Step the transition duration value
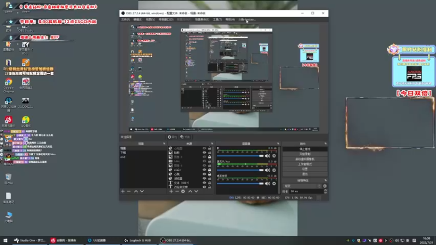Image resolution: width=436 pixels, height=245 pixels. [x=325, y=192]
